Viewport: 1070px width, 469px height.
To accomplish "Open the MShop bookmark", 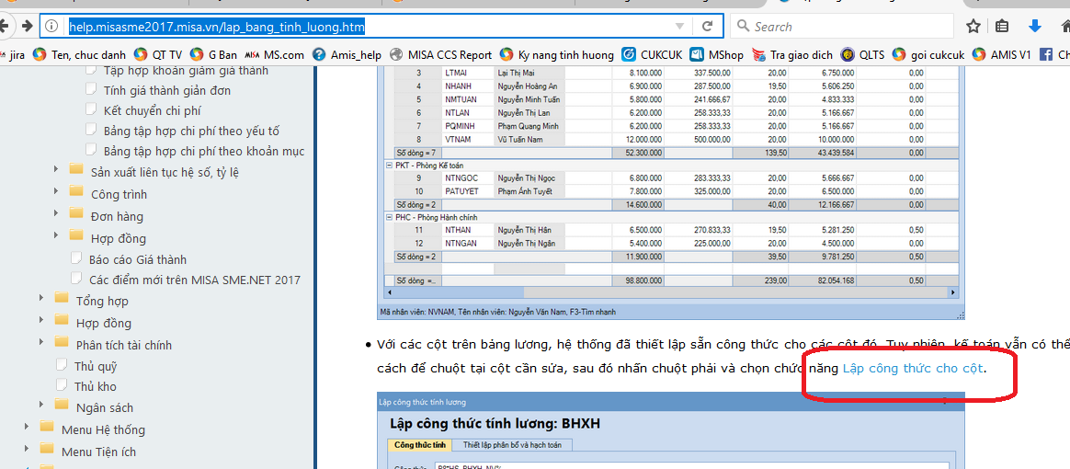I will pos(716,54).
